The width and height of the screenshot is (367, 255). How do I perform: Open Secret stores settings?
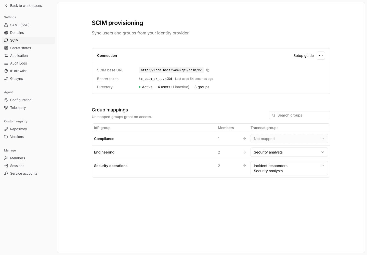[x=29, y=48]
